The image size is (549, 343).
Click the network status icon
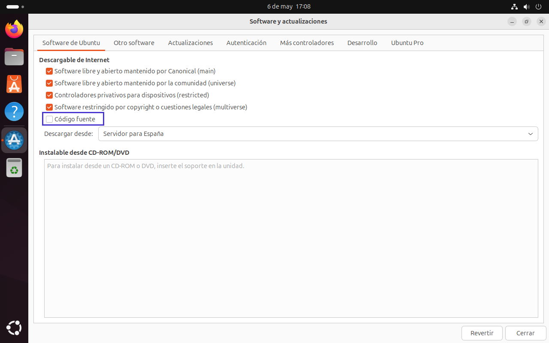[515, 7]
